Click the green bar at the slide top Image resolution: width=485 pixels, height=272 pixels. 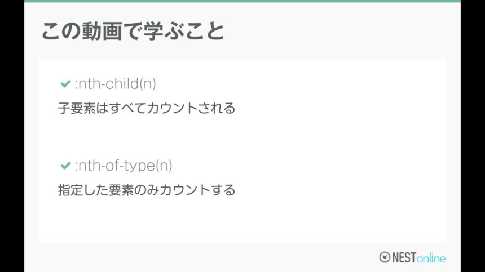[x=242, y=1]
